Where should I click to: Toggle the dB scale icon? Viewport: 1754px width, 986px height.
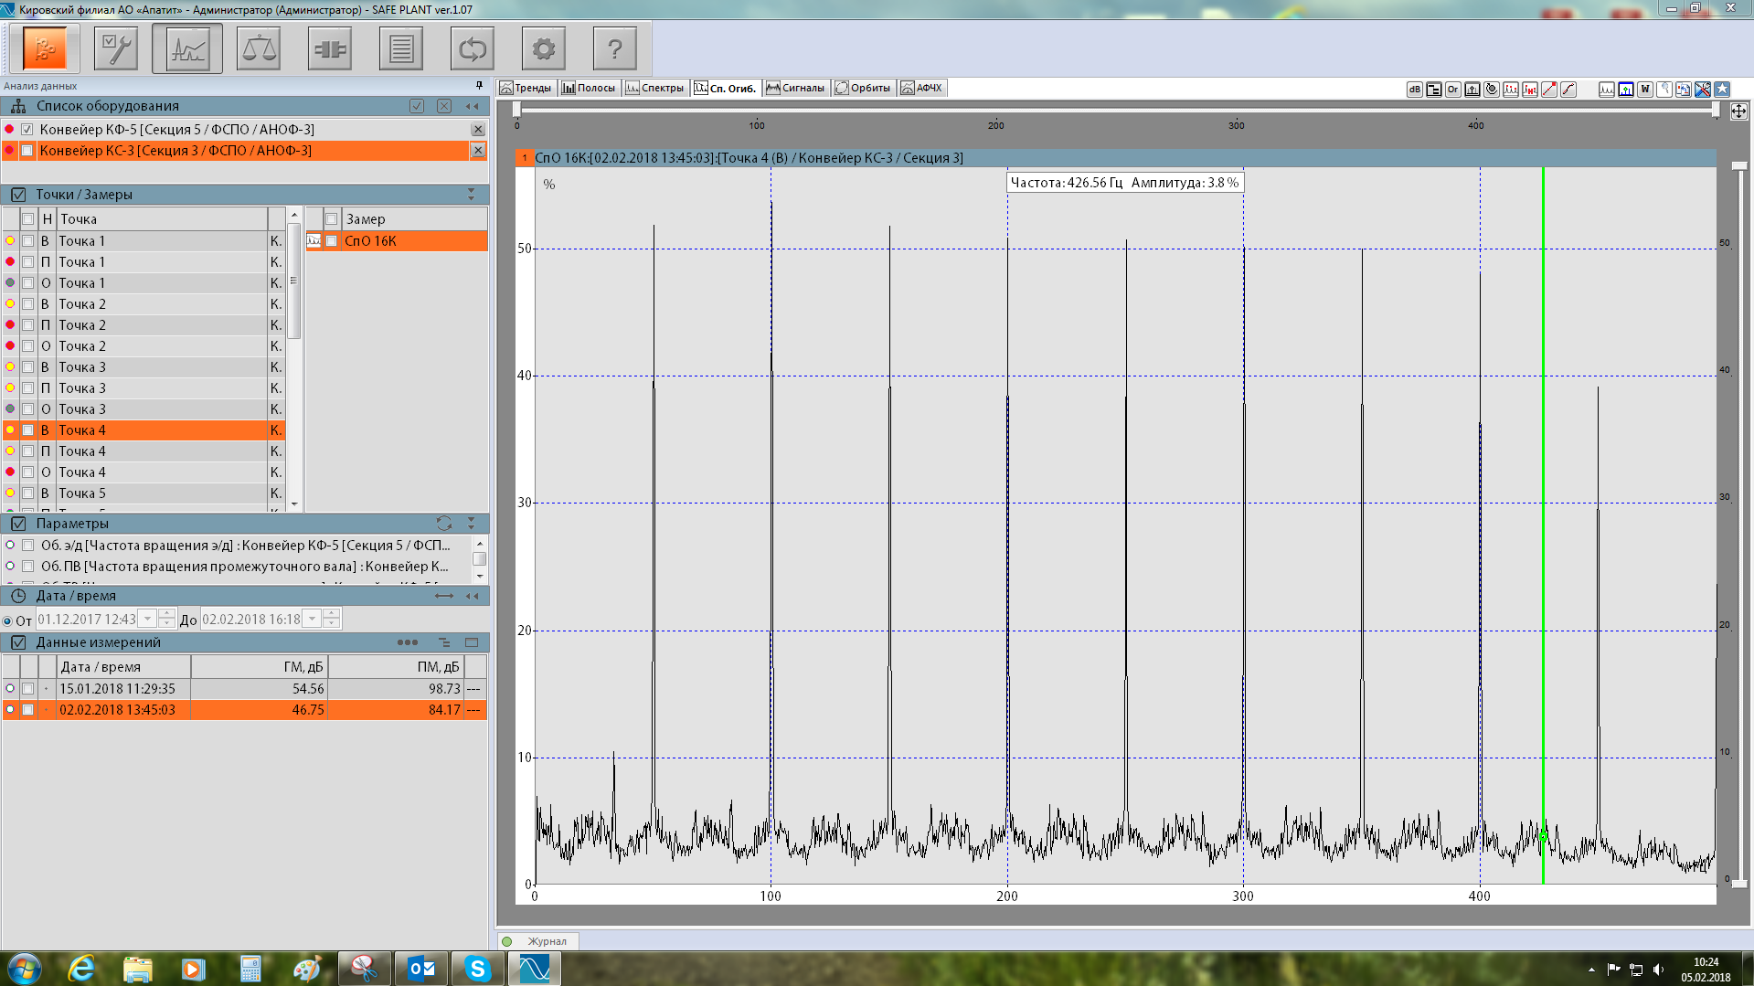tap(1415, 90)
